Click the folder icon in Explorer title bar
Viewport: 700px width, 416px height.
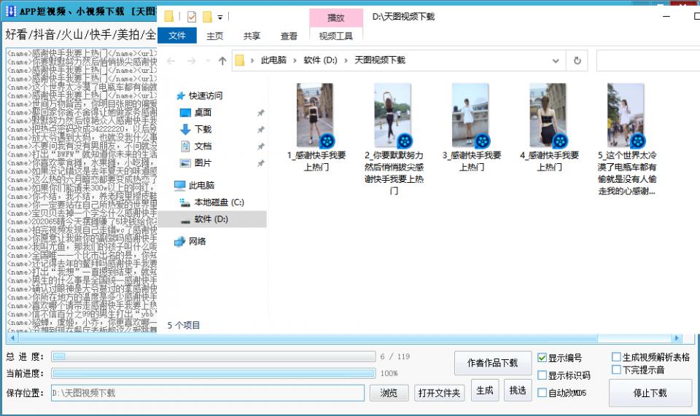point(169,17)
